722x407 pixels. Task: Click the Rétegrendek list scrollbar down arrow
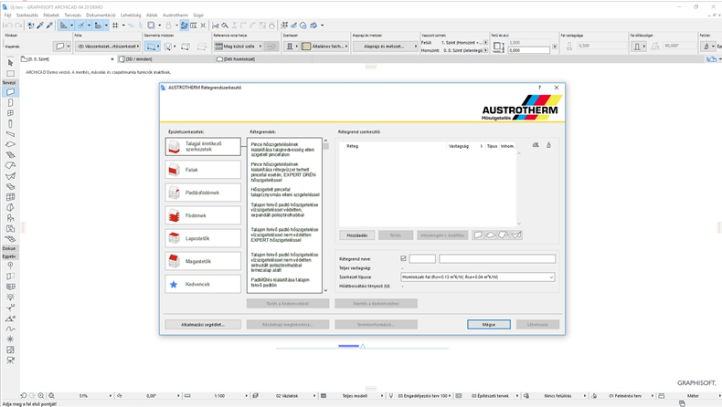(326, 290)
